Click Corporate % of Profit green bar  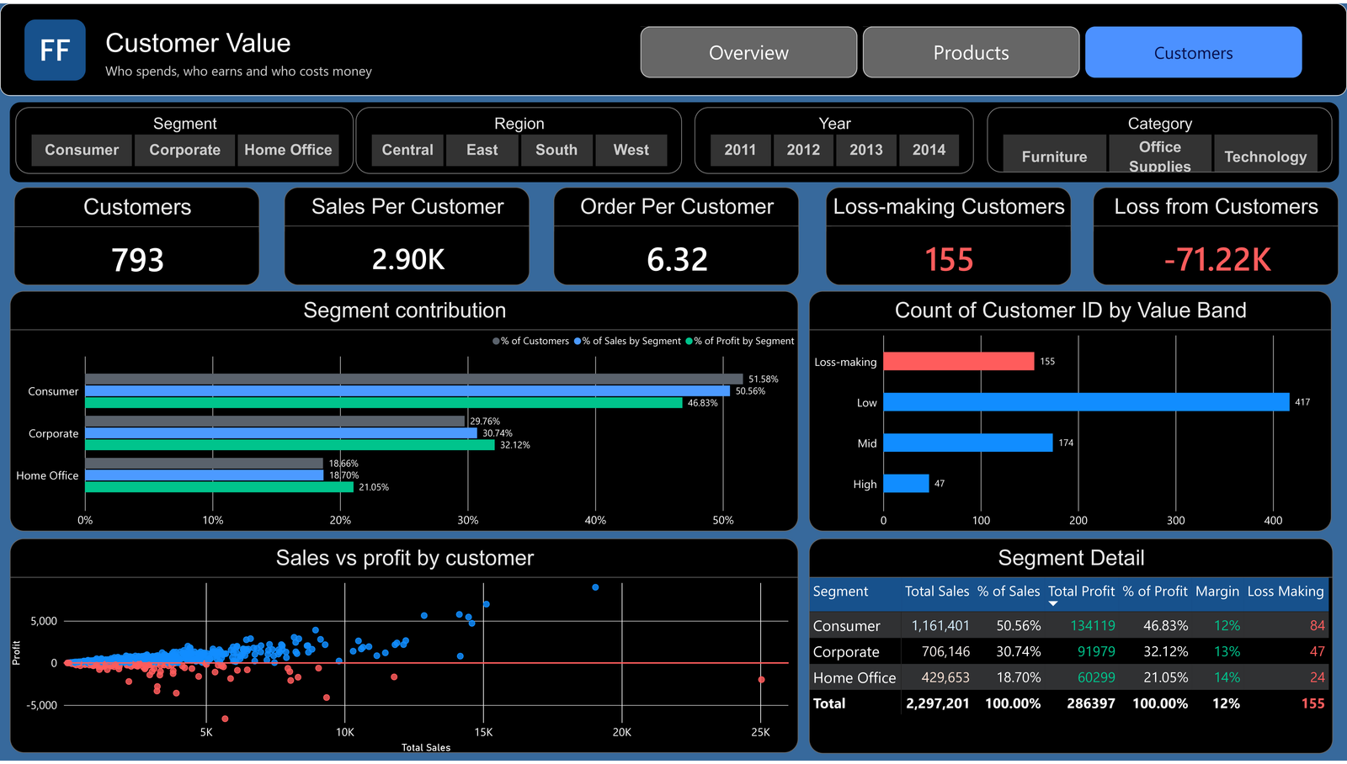(290, 445)
